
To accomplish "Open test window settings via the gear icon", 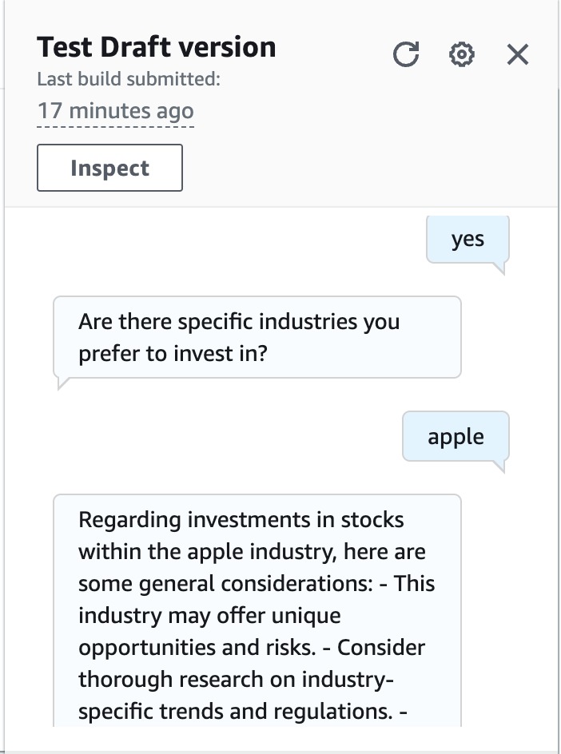I will click(x=462, y=54).
